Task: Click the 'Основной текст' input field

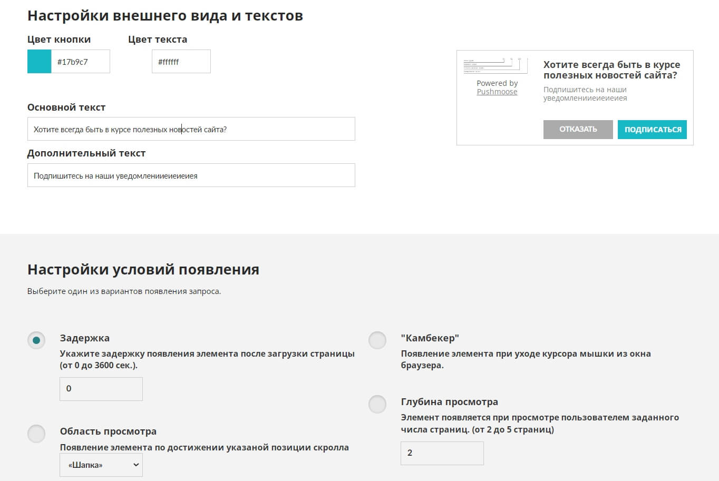Action: (191, 129)
